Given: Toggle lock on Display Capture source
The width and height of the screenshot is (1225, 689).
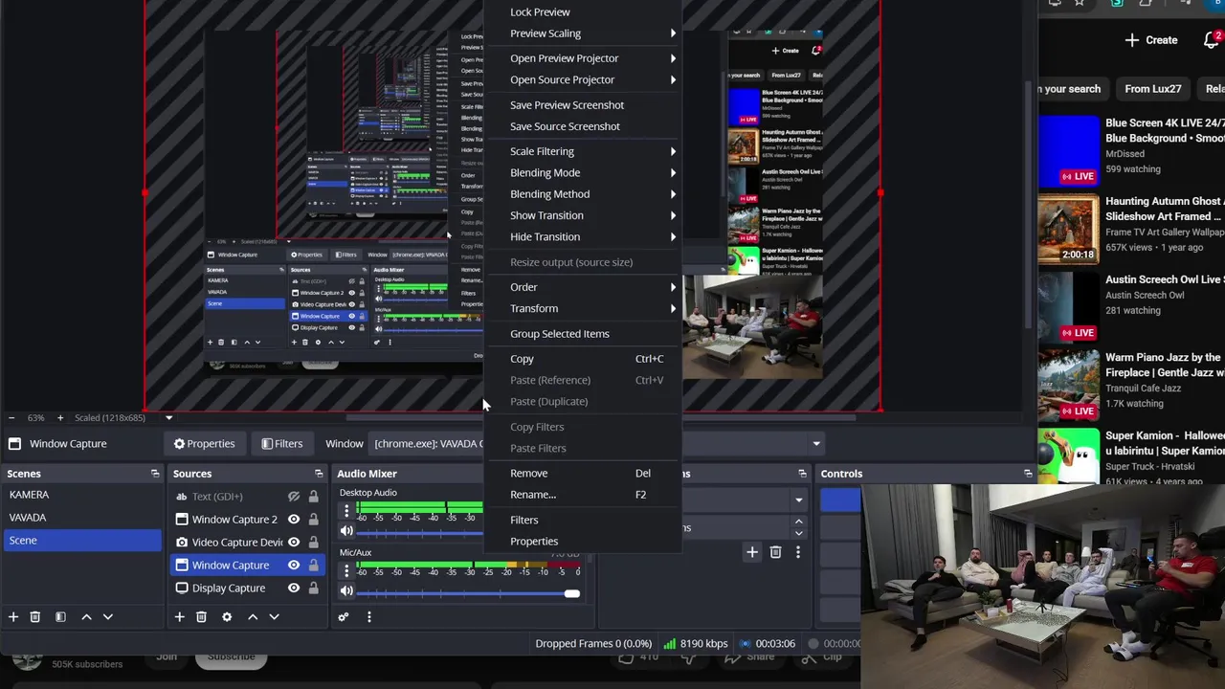Looking at the screenshot, I should coord(313,589).
